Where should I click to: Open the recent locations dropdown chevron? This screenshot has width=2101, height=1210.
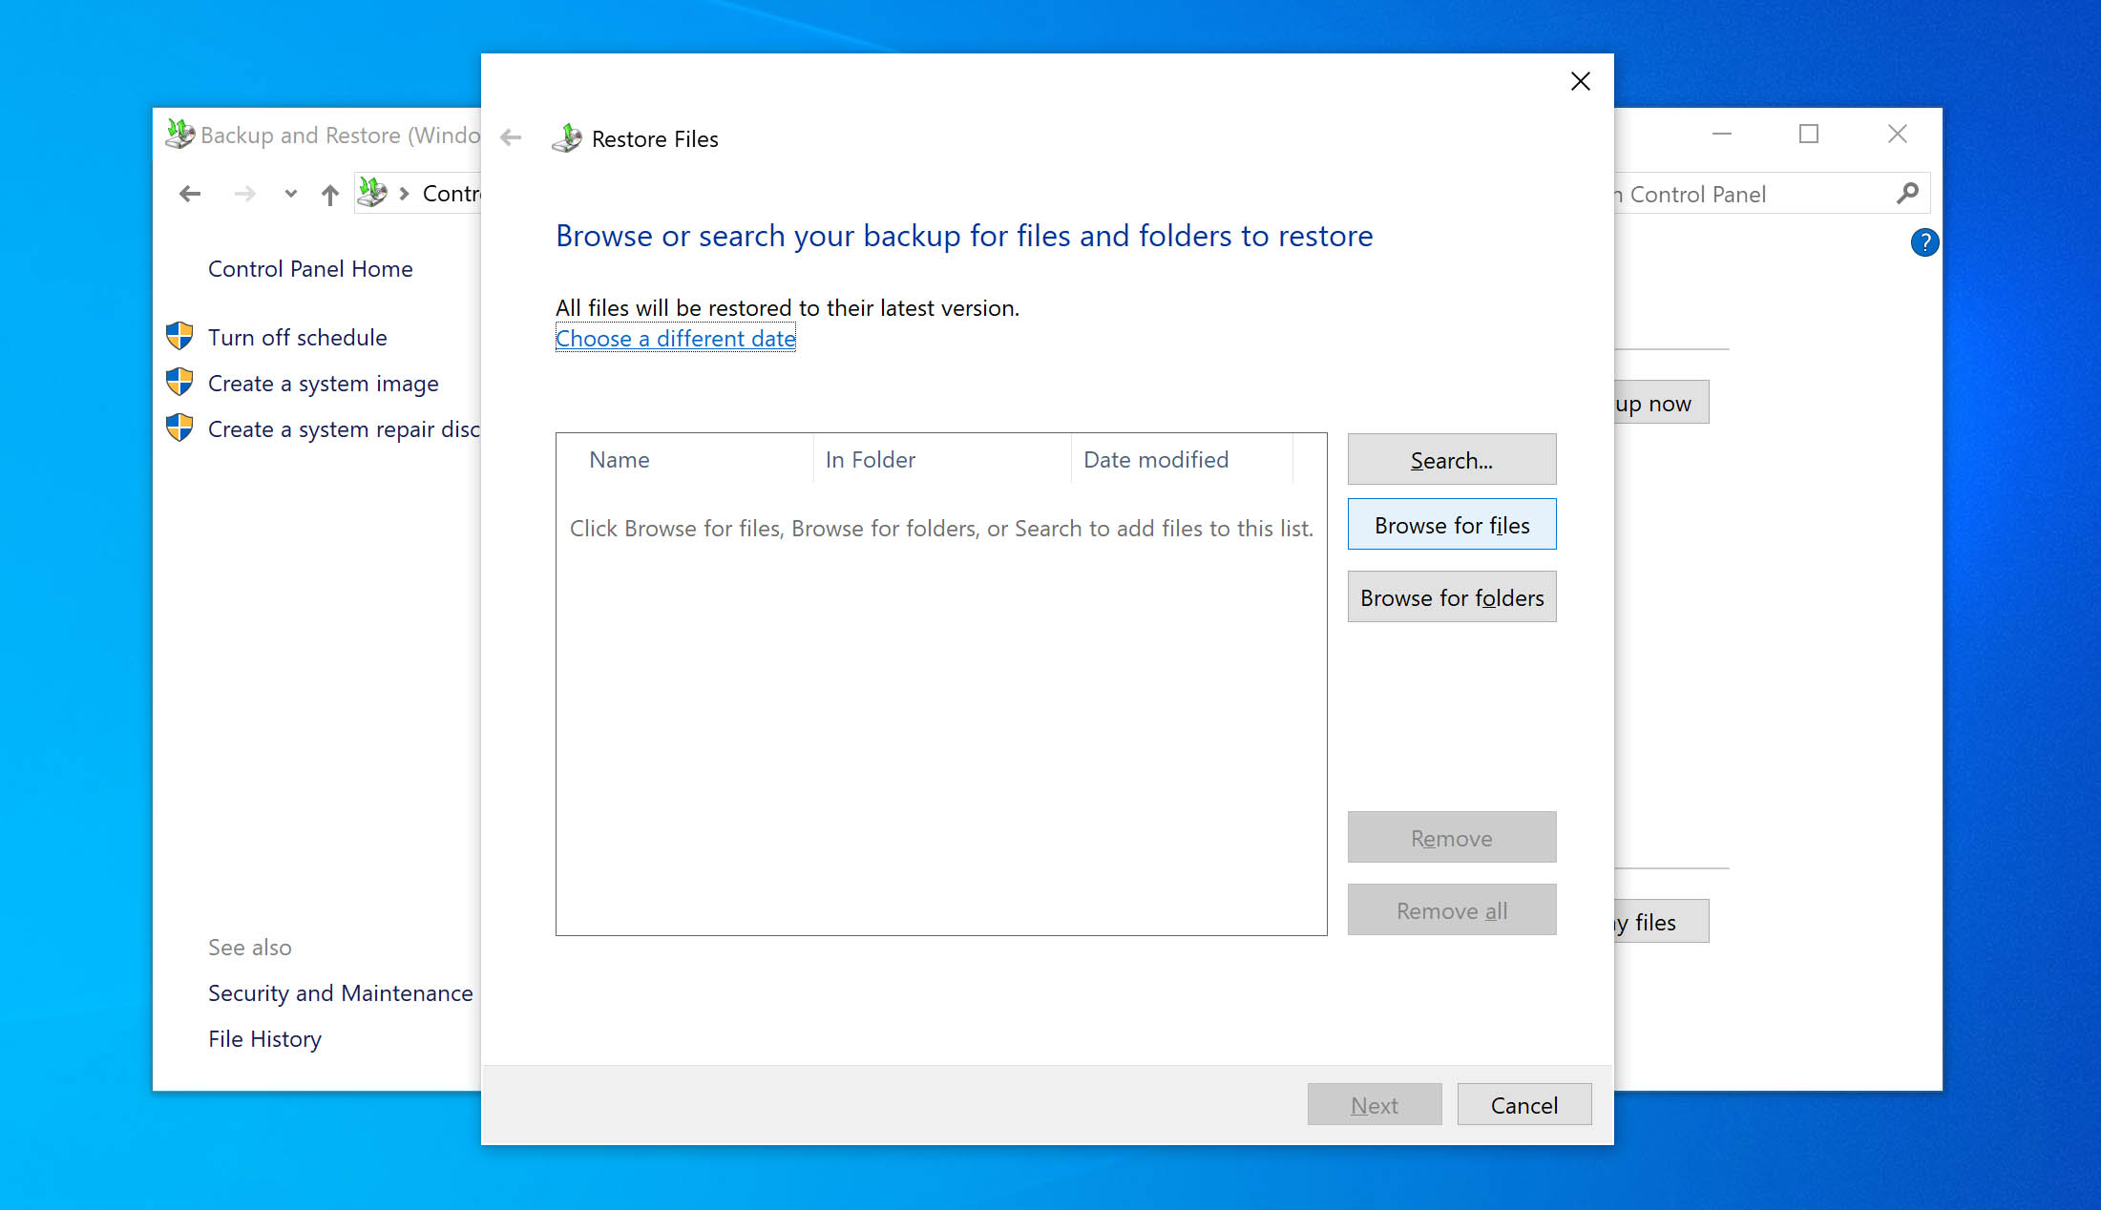point(290,194)
